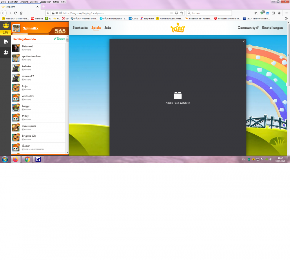Click the browser Back arrow button
Image resolution: width=290 pixels, height=260 pixels.
[4, 13]
